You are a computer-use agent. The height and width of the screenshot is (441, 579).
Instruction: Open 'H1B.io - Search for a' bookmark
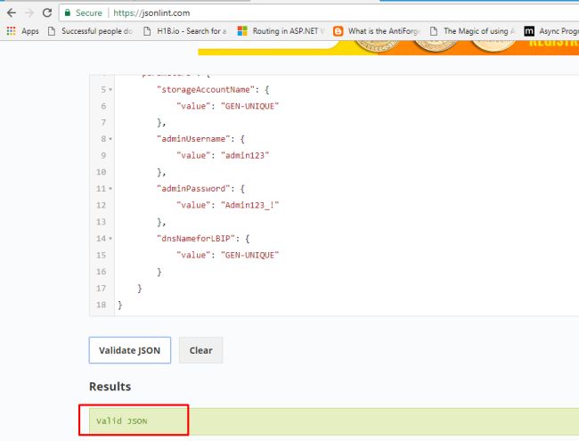point(185,31)
